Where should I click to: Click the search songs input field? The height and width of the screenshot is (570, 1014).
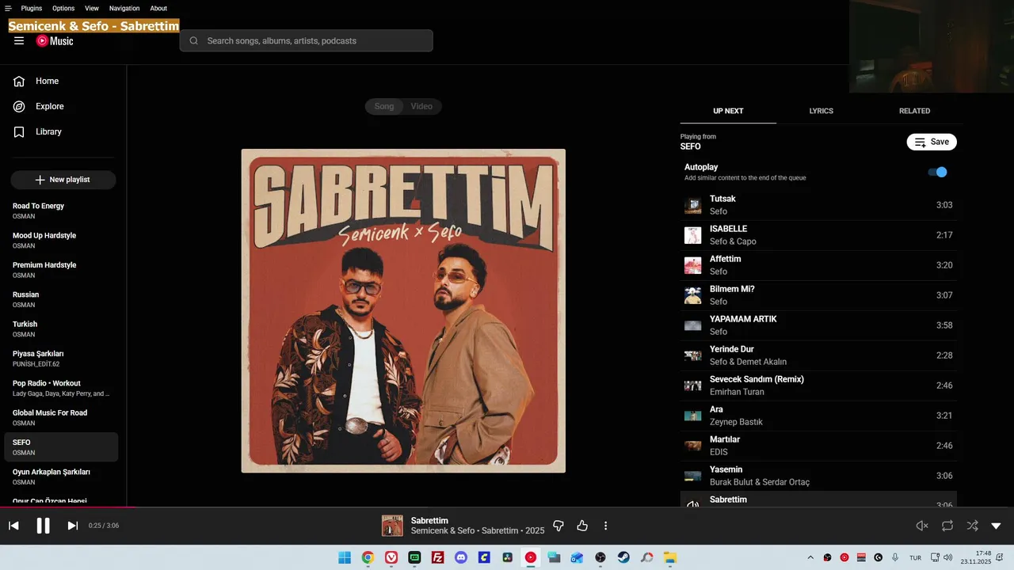point(306,41)
